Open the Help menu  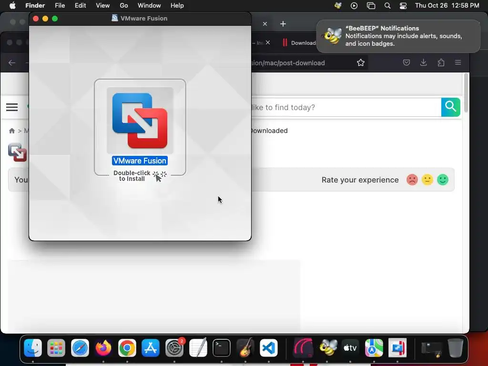click(x=177, y=6)
